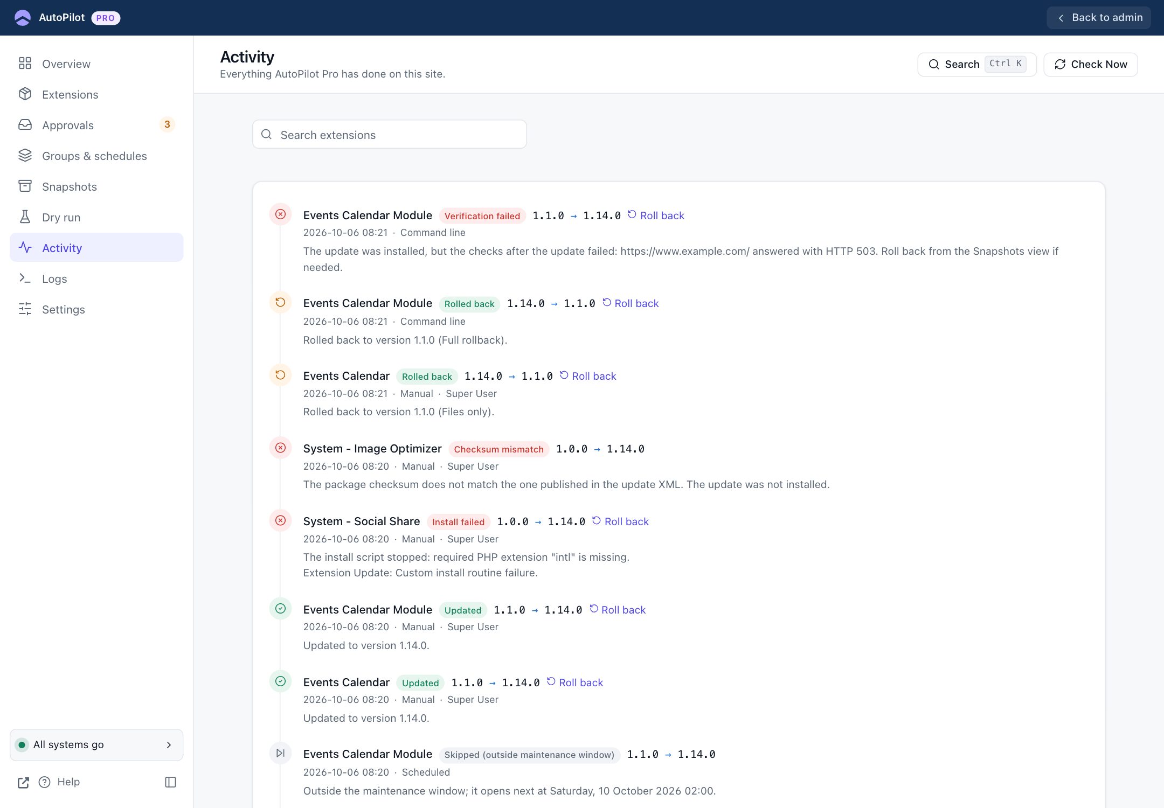This screenshot has width=1164, height=808.
Task: Roll back Events Calendar Module verification failed entry
Action: point(656,215)
